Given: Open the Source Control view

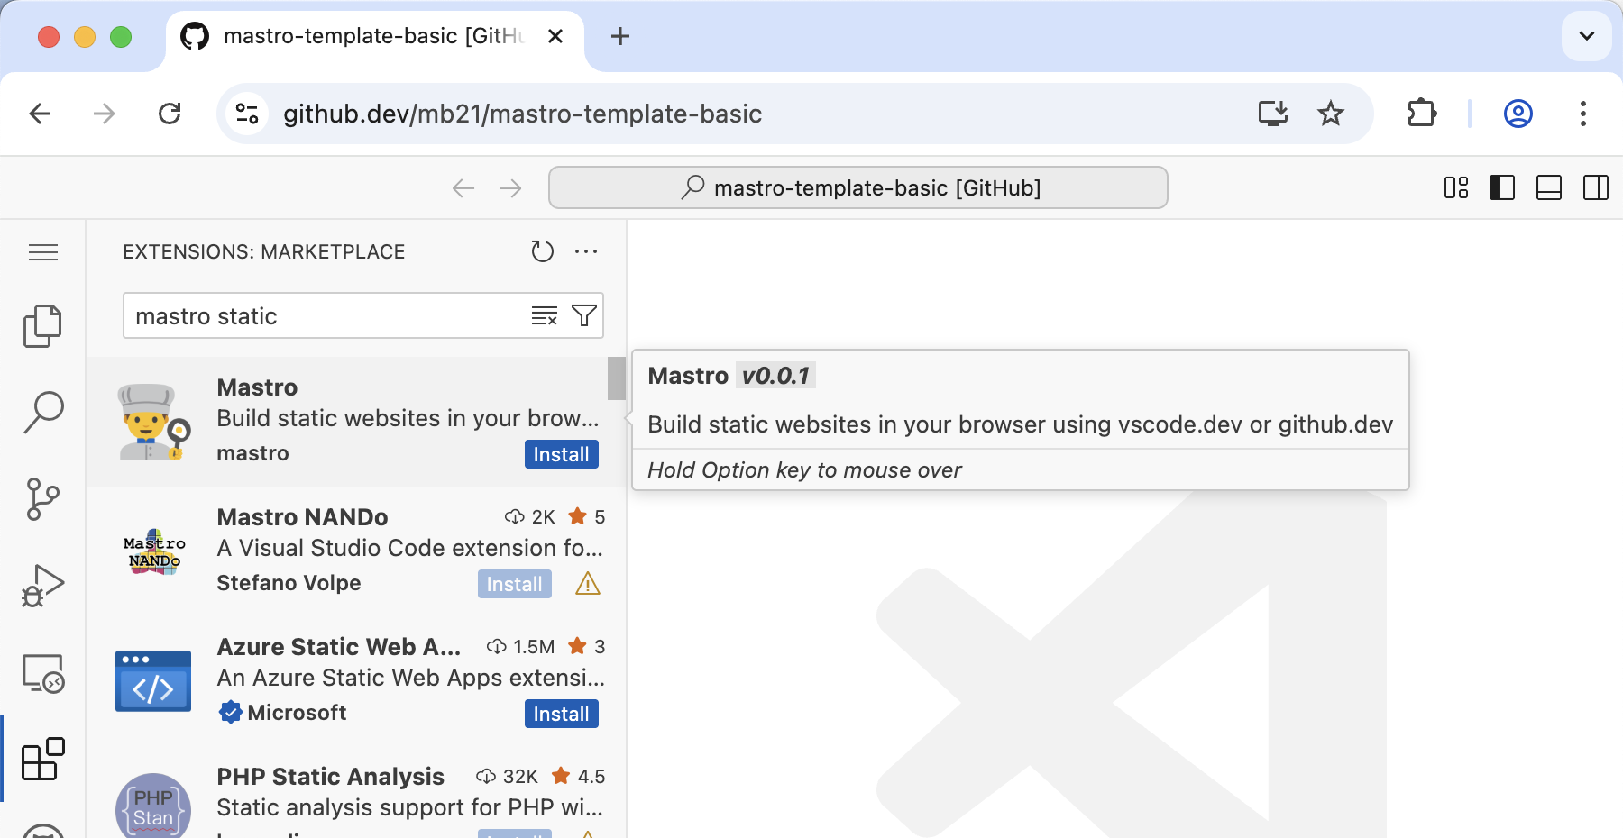Looking at the screenshot, I should 42,498.
